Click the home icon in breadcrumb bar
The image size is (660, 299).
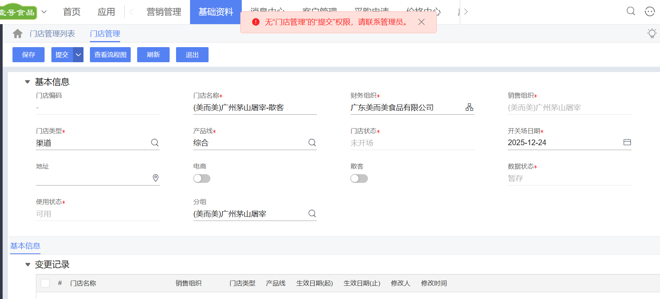tap(17, 34)
